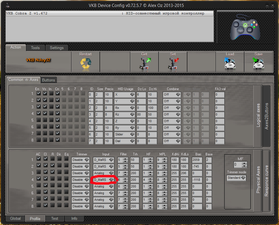Screen dimensions: 279x225
Task: Open the Responce curve vertical tab
Action: [266, 181]
